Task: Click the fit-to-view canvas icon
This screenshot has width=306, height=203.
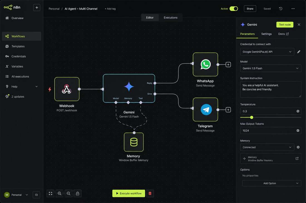Action: [x=51, y=194]
